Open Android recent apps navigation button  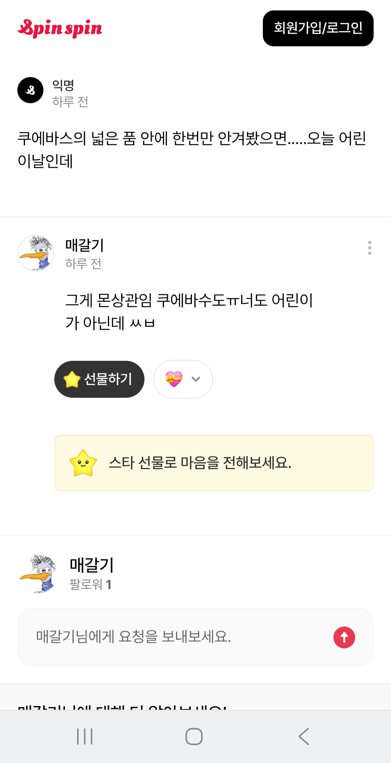(85, 737)
